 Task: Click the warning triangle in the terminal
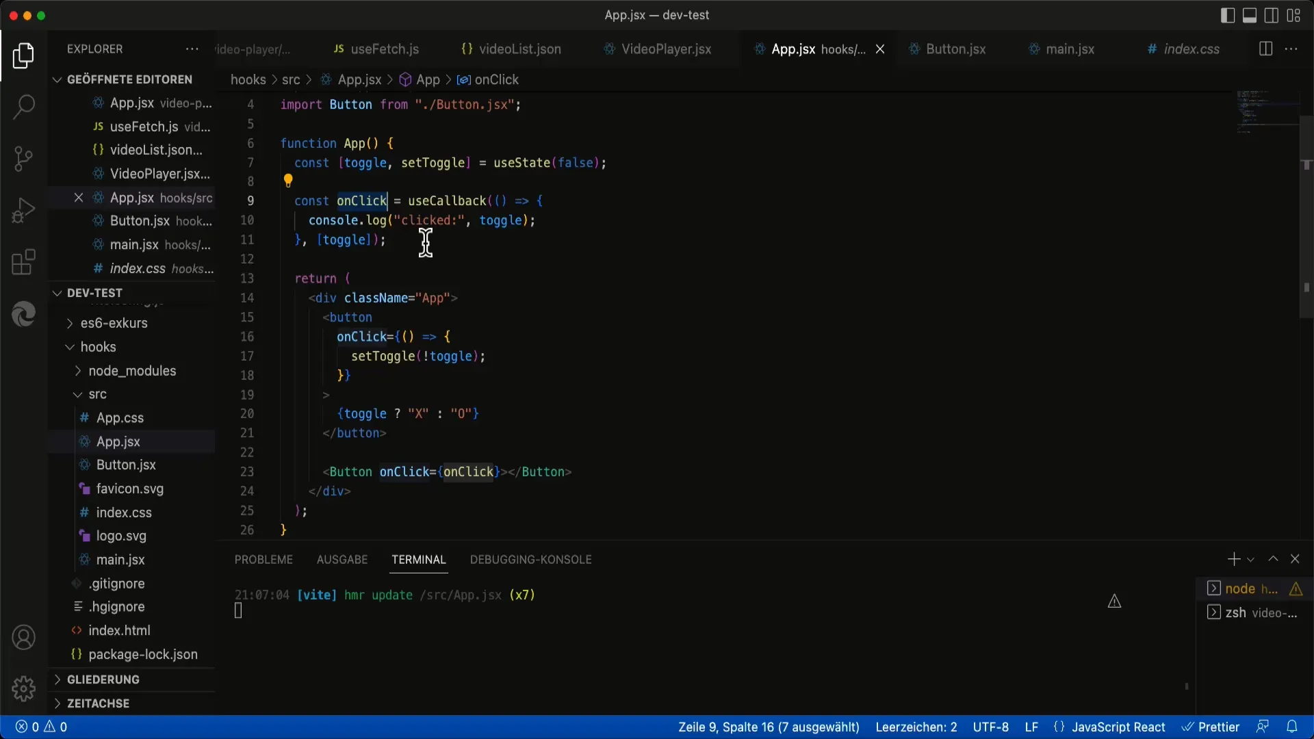pos(1114,601)
